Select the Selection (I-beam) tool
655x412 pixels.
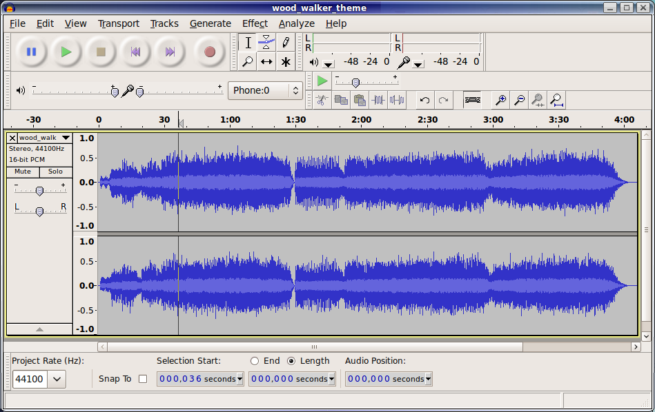click(248, 43)
